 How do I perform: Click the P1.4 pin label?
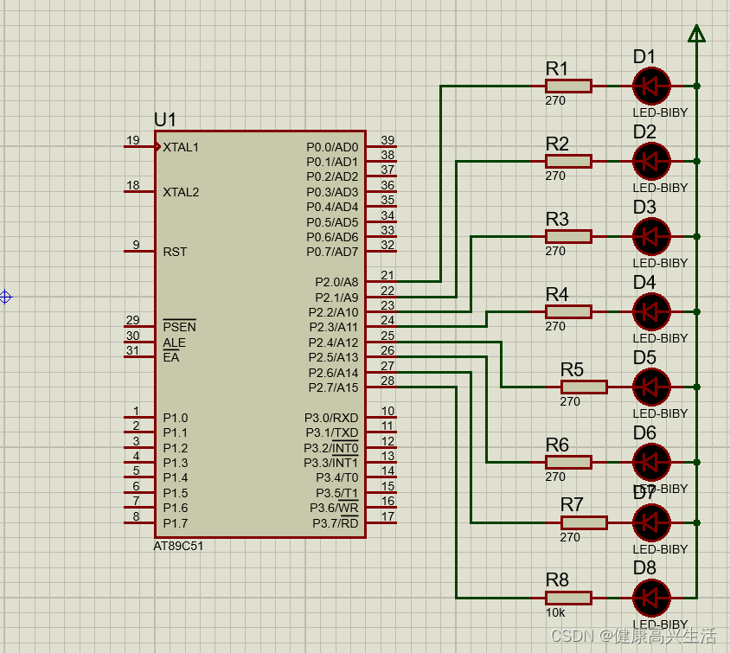click(176, 478)
